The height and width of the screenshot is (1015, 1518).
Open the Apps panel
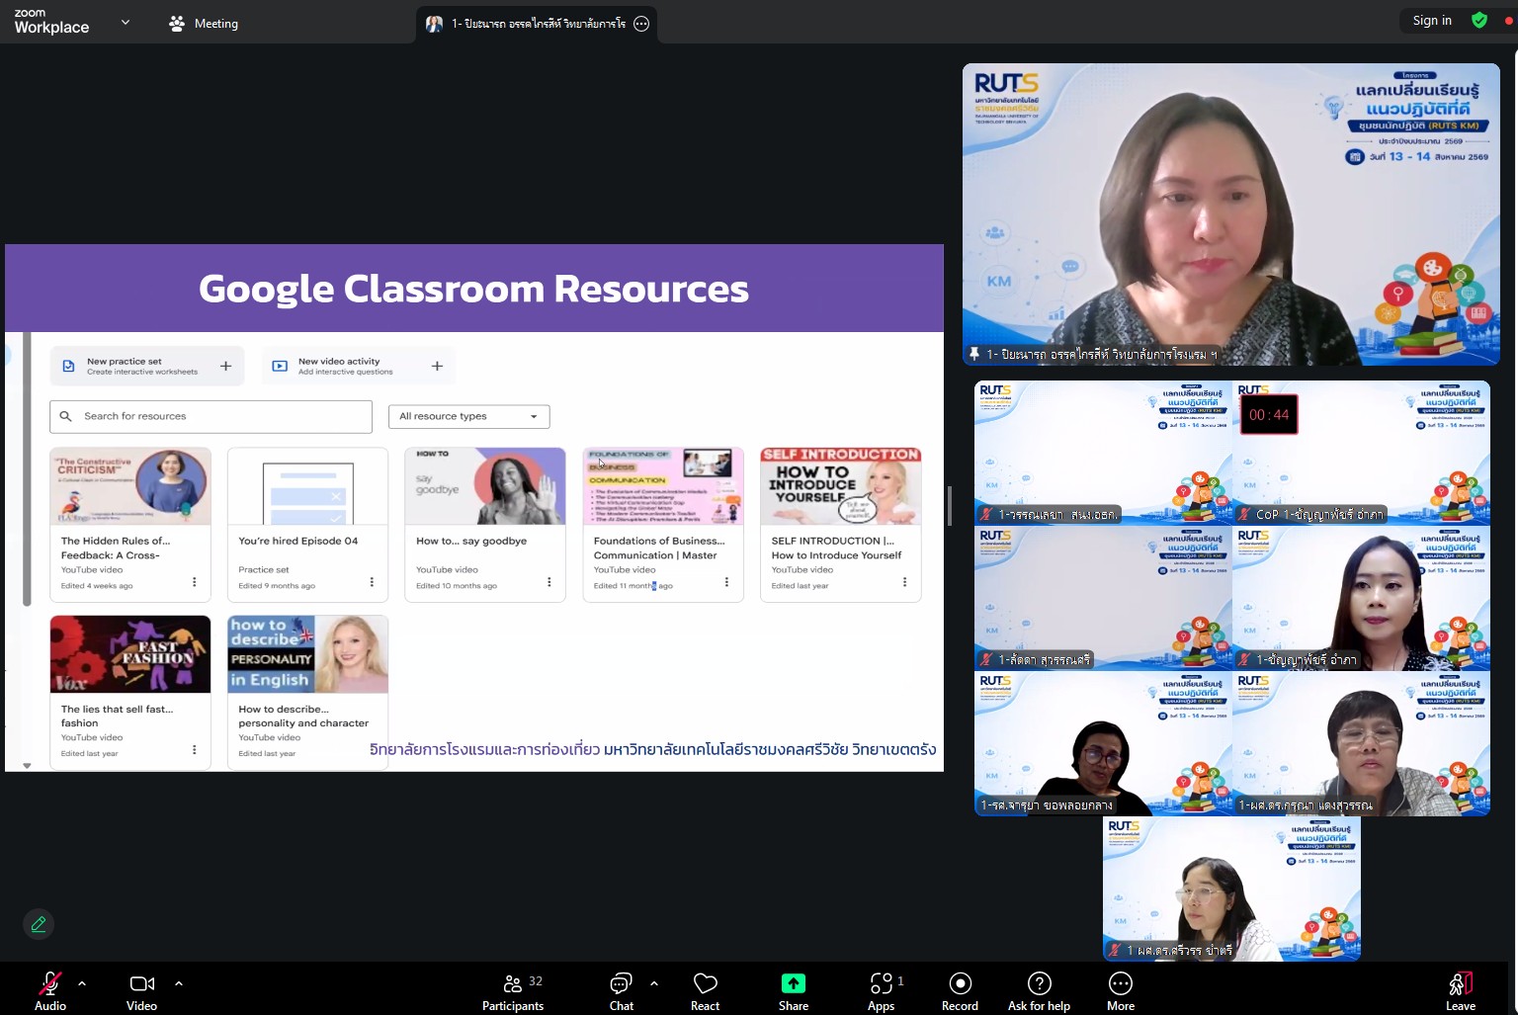point(882,991)
